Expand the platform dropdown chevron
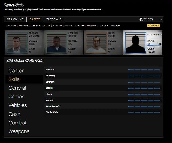 coord(161,19)
